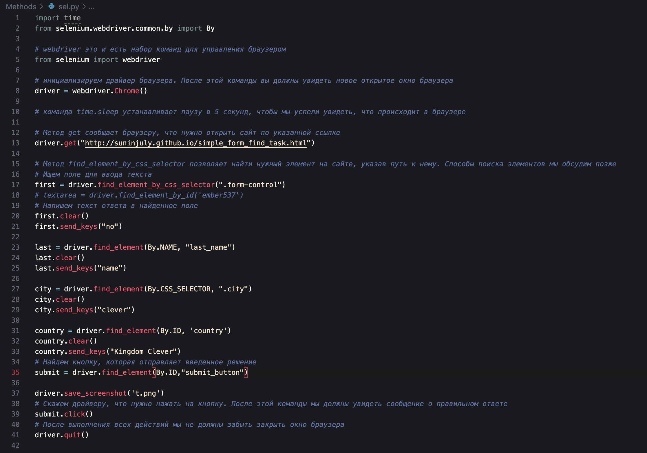The width and height of the screenshot is (647, 453).
Task: Click the "no" string on line 21
Action: 110,226
